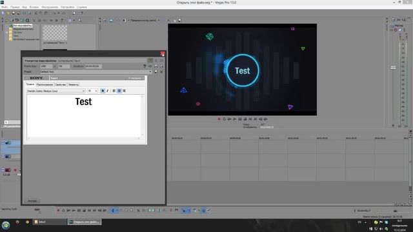This screenshot has width=413, height=232.
Task: Open the intro1 folder taskbar item
Action: click(x=49, y=222)
